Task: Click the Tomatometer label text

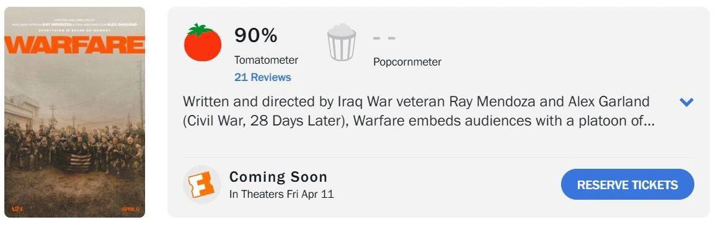Action: [266, 60]
